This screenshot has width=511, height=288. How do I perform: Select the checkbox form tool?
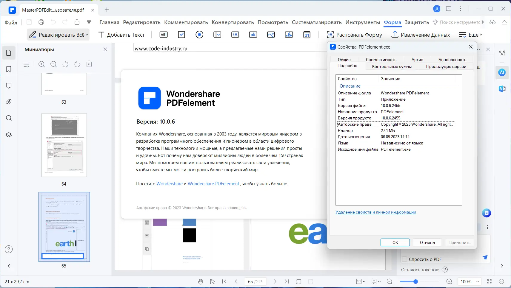(181, 35)
